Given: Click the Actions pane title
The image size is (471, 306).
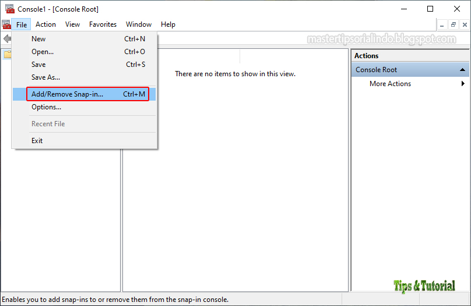Looking at the screenshot, I should pyautogui.click(x=366, y=56).
